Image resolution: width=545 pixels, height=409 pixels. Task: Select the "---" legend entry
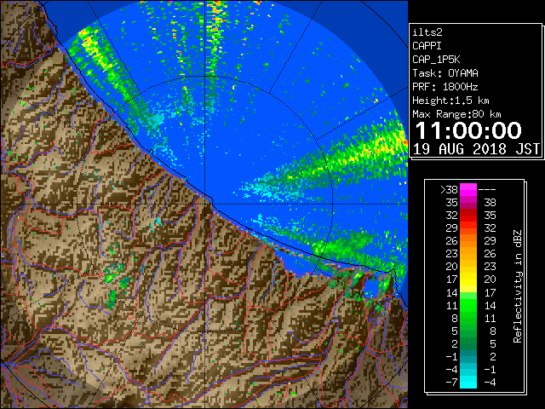[487, 190]
